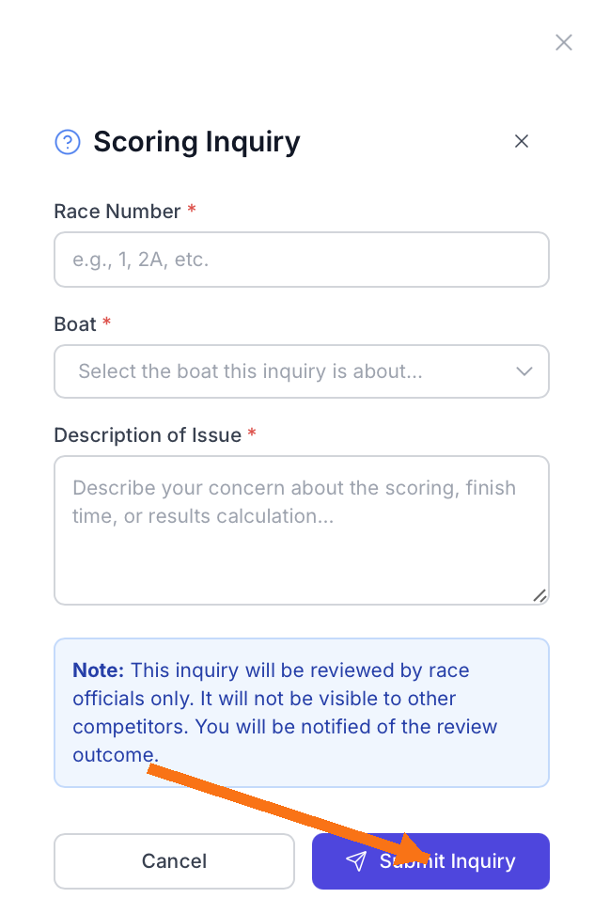Click the Scoring Inquiry dialog title
The image size is (594, 914).
pos(195,141)
